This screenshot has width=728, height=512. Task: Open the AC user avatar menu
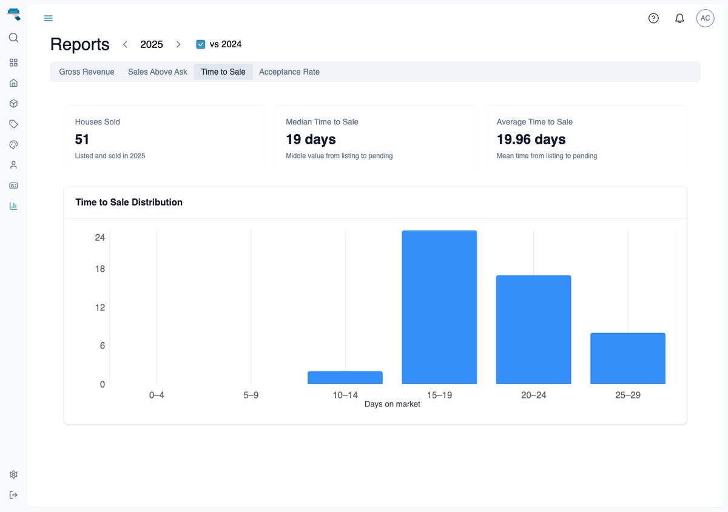[x=705, y=18]
